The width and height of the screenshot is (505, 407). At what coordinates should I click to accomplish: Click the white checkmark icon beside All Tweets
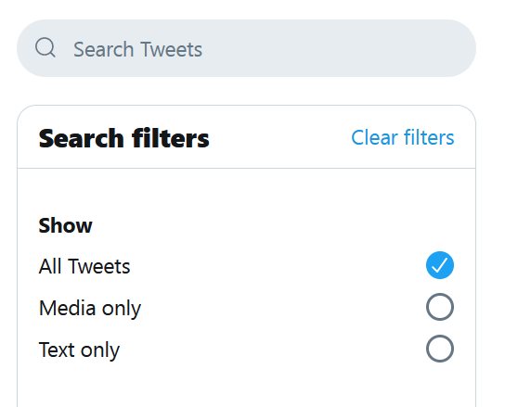tap(440, 265)
